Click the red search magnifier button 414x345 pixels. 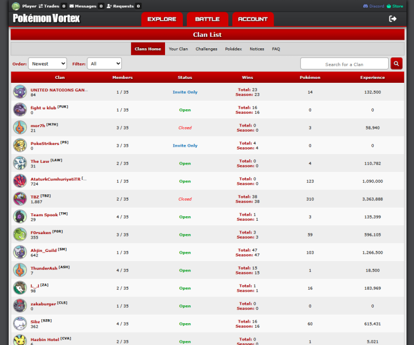(396, 64)
